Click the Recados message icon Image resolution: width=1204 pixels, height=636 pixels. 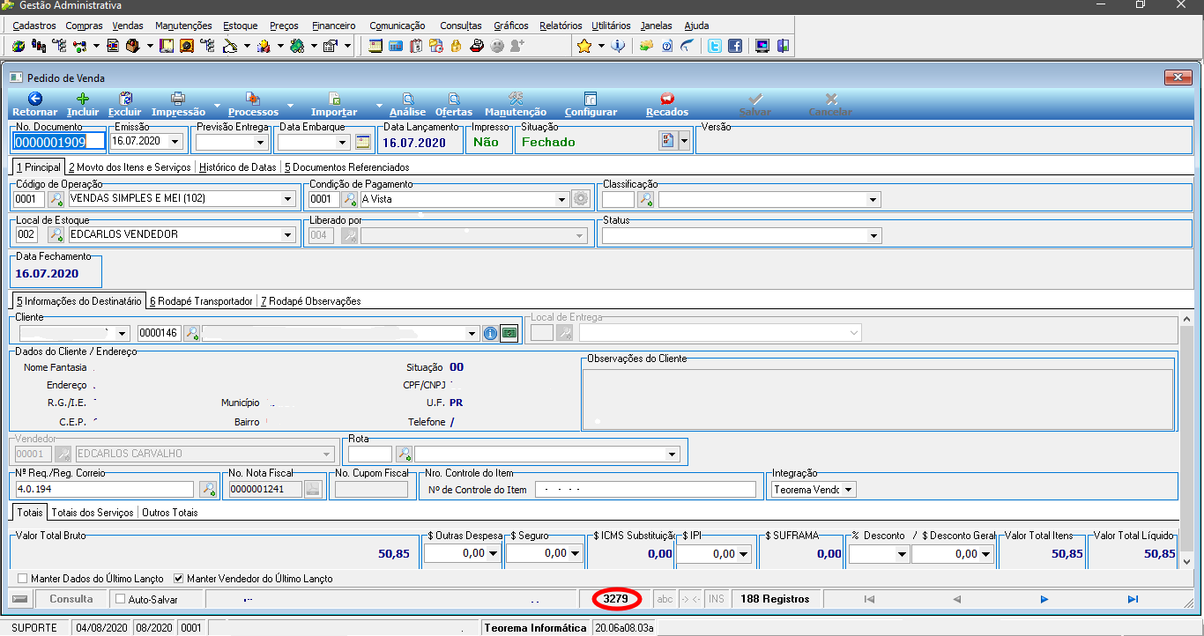(x=667, y=99)
